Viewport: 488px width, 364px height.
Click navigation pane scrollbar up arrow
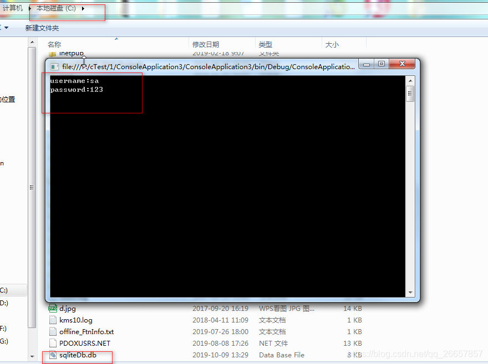(x=32, y=42)
